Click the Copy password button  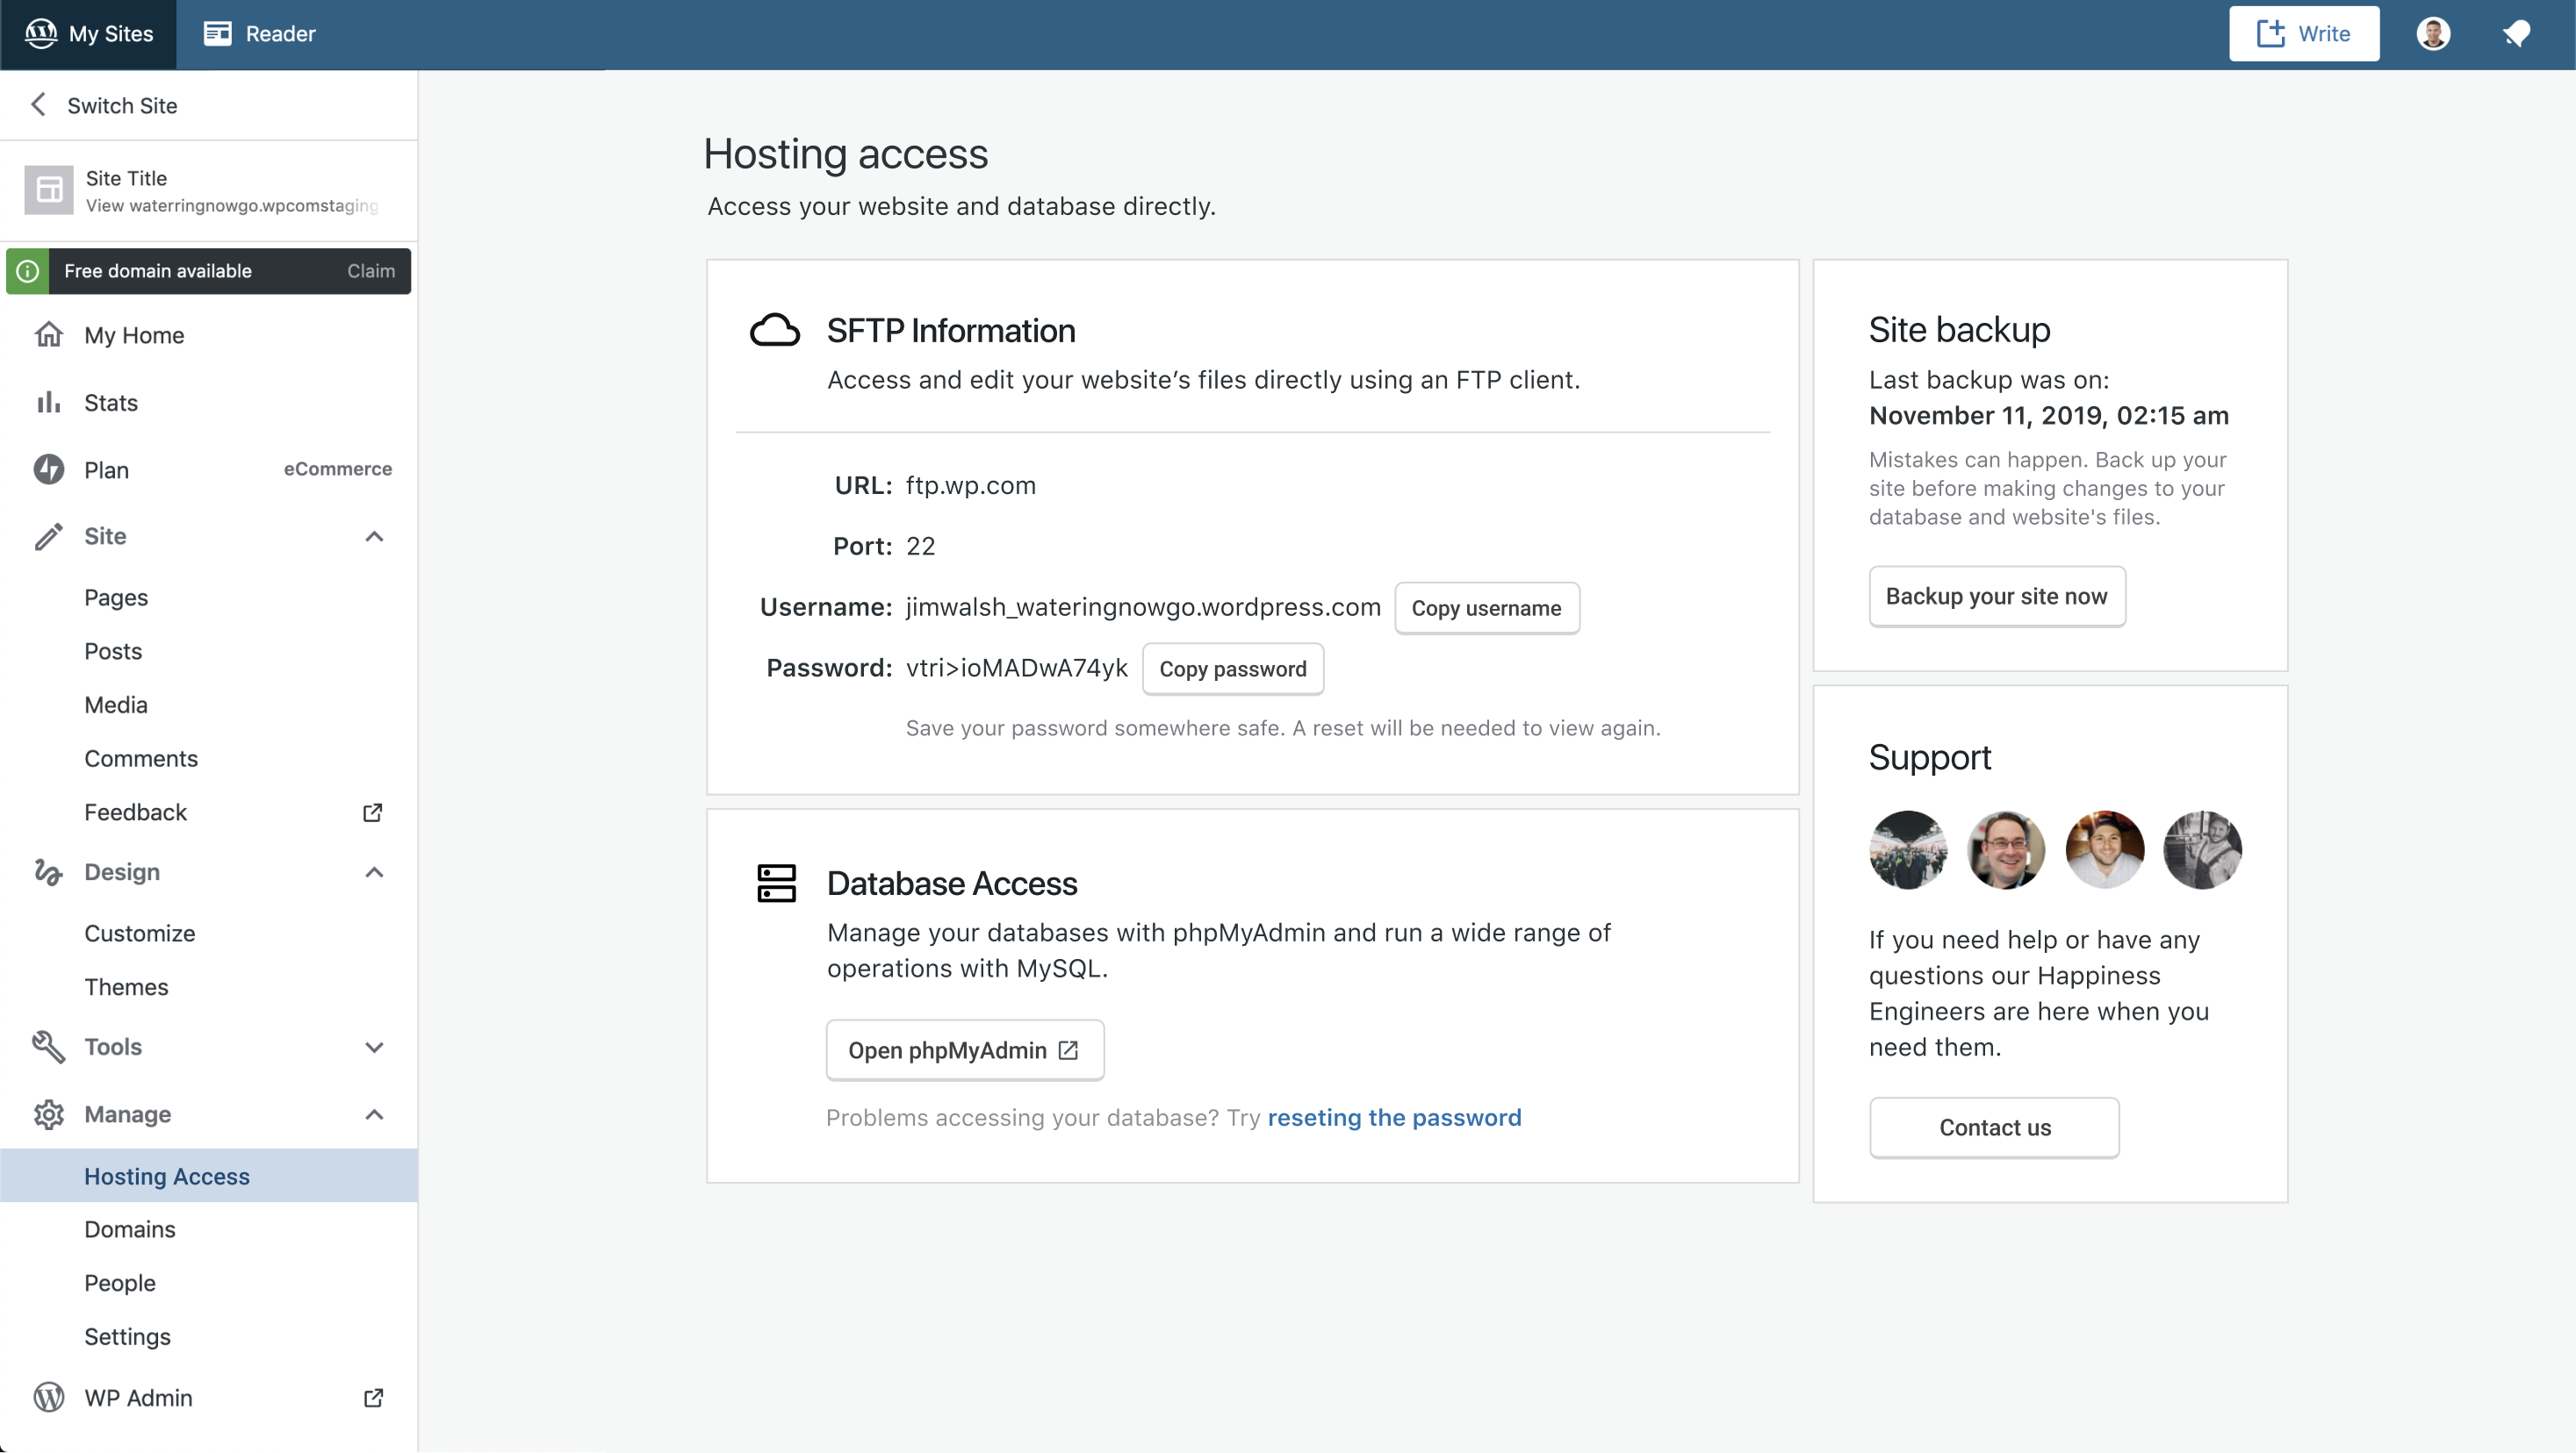pyautogui.click(x=1232, y=669)
